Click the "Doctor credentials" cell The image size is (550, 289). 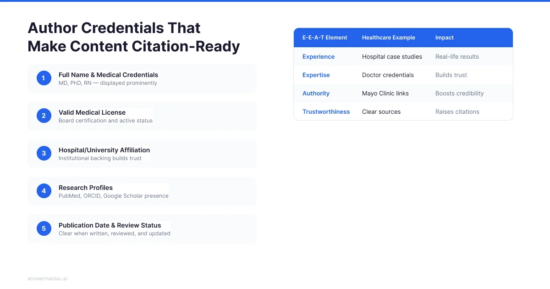pyautogui.click(x=388, y=75)
